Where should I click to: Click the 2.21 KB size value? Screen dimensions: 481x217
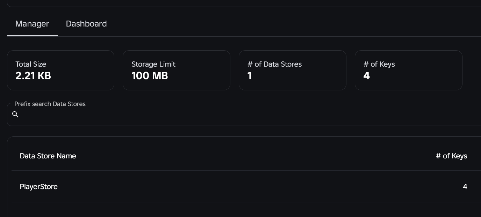33,76
